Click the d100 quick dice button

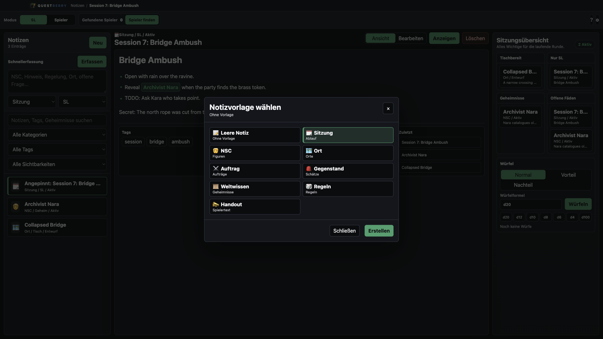(x=585, y=217)
